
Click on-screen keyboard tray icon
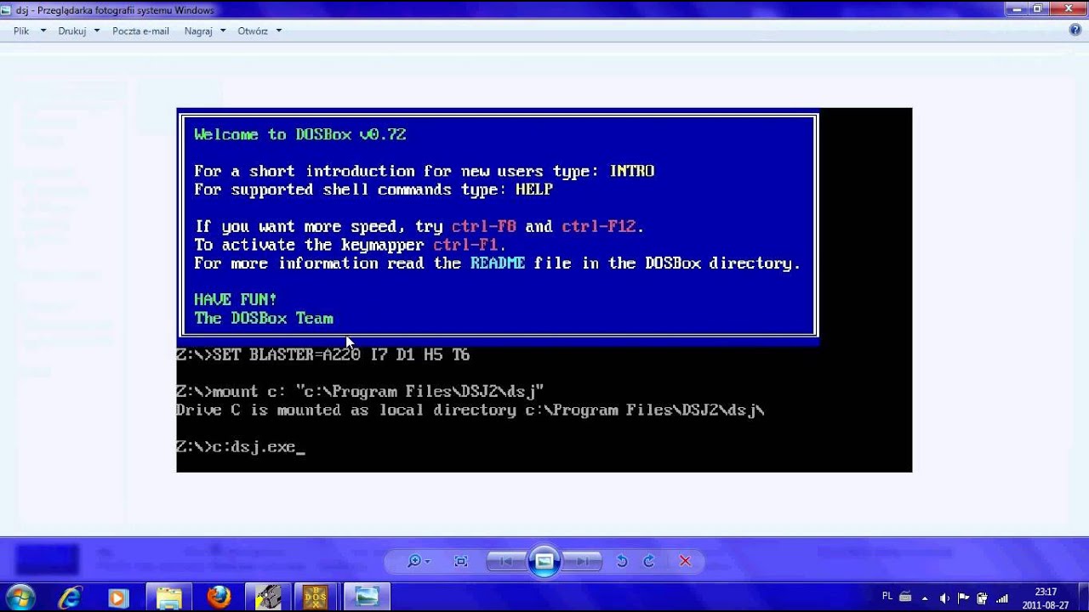coord(905,598)
